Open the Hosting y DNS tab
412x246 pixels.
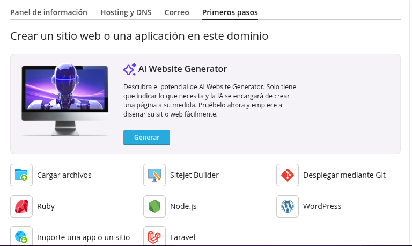(x=126, y=12)
